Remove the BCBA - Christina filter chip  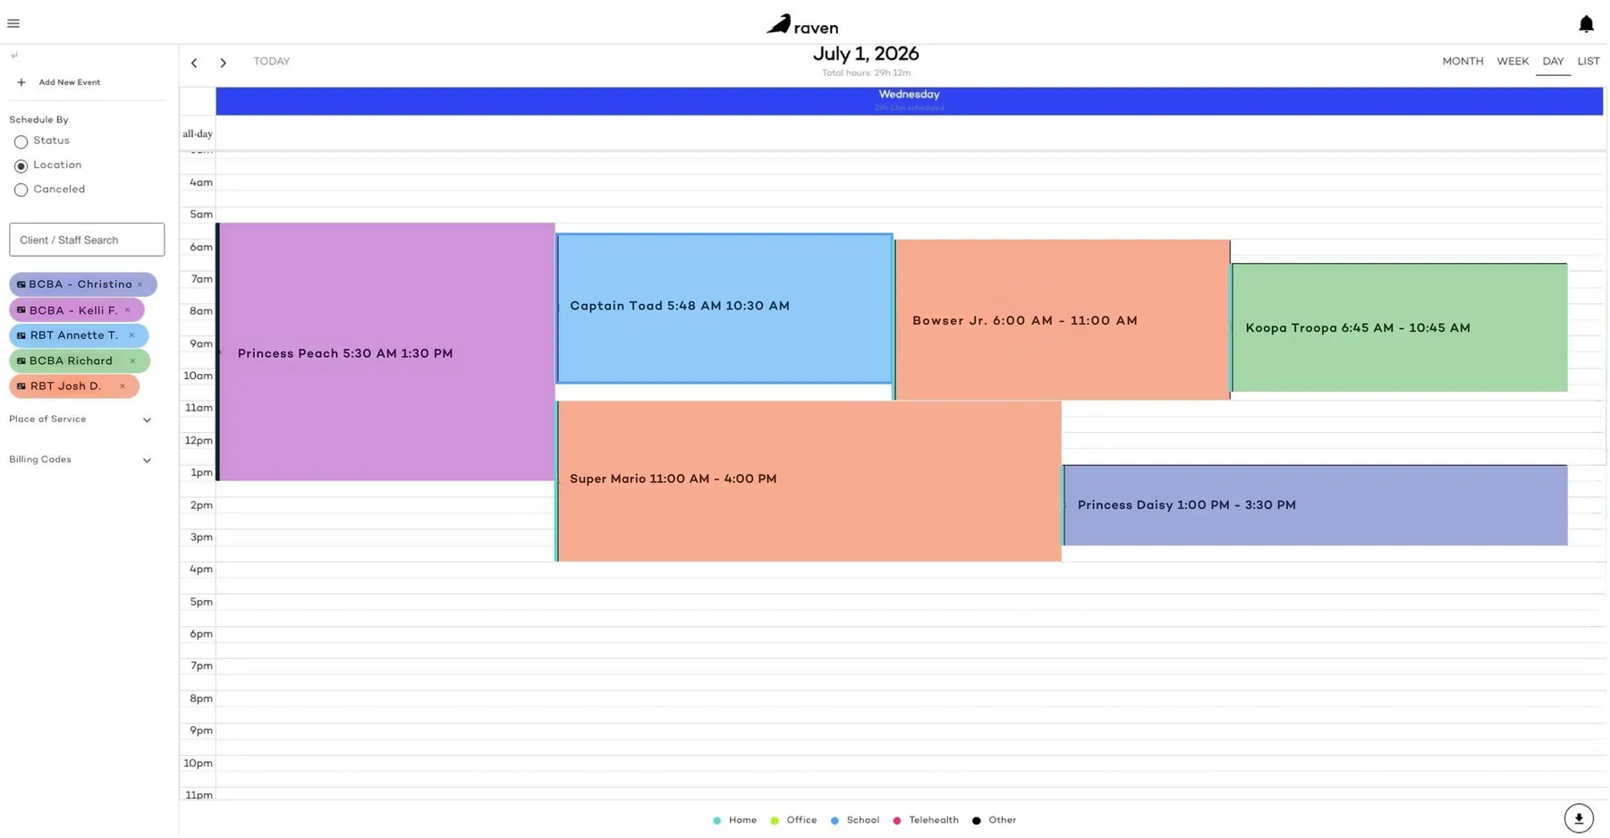point(140,284)
